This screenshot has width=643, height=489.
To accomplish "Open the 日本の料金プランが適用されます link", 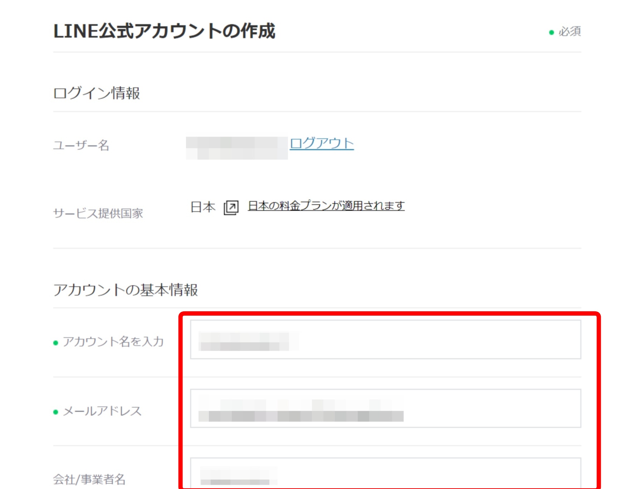I will (x=326, y=206).
